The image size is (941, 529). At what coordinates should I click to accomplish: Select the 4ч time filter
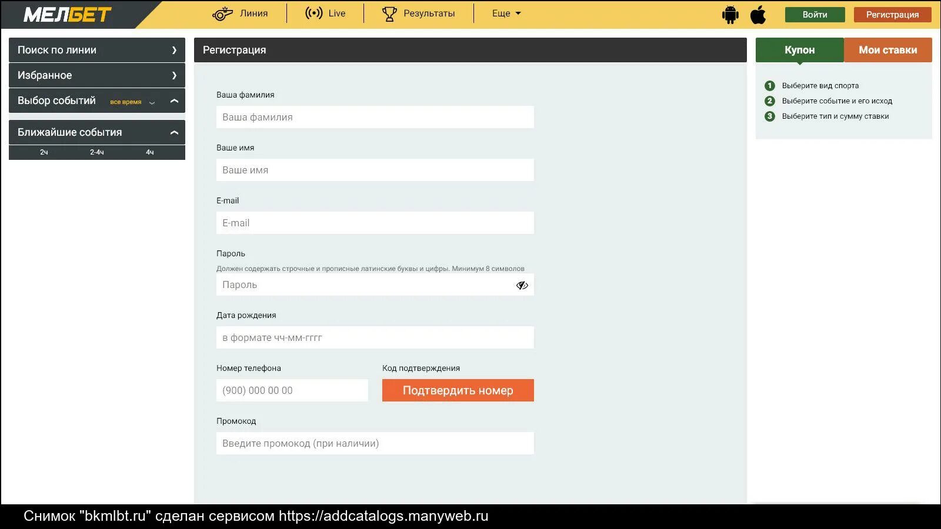(x=150, y=152)
